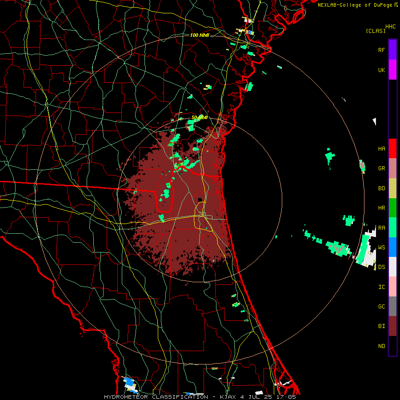The image size is (400, 400).
Task: Click the gray GC color swatch
Action: click(x=392, y=306)
